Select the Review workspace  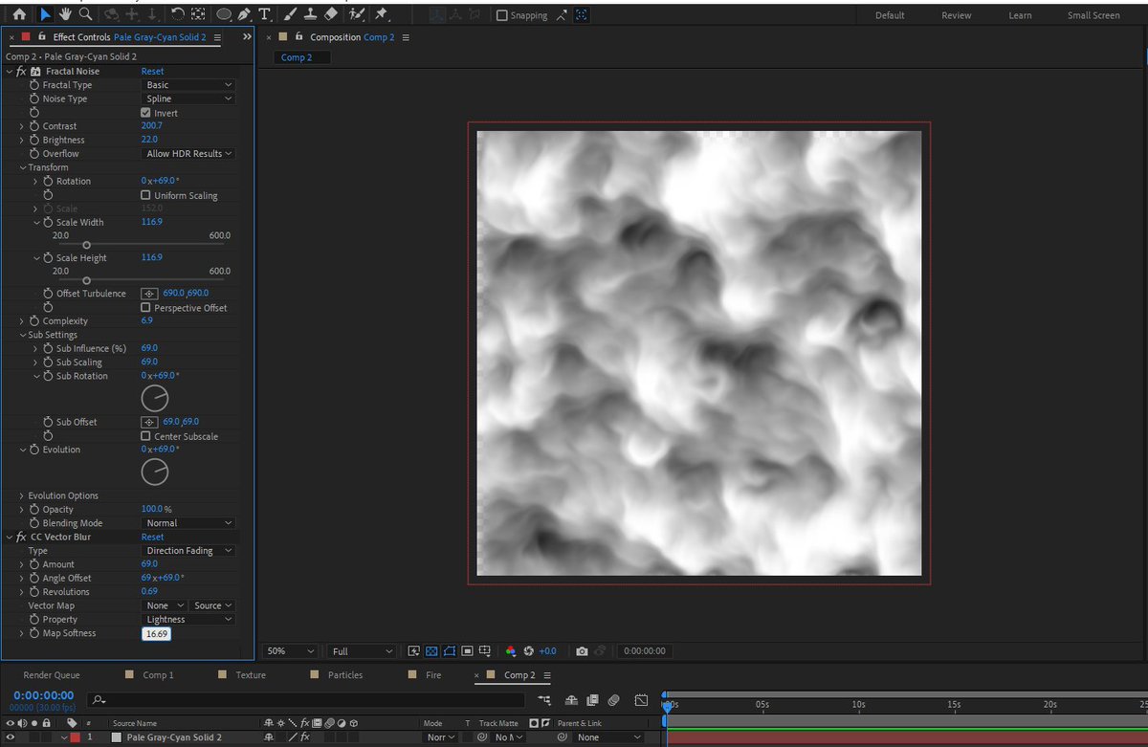coord(956,15)
